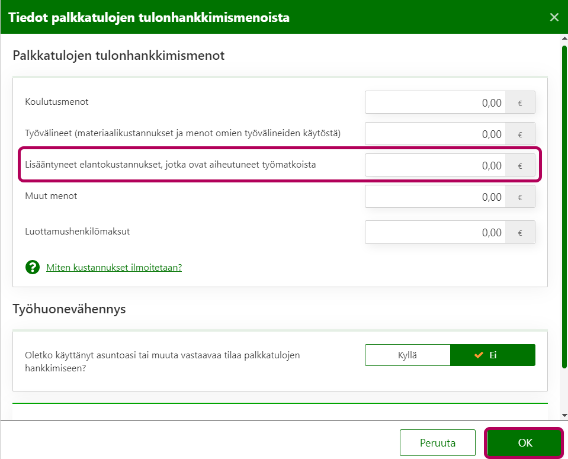Select Ei for Työhuonevähennys question
Screen dimensions: 568x459
click(492, 355)
